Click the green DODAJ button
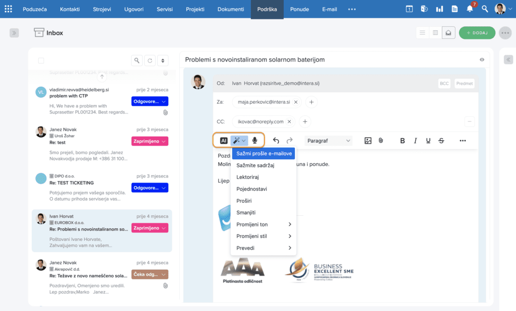The image size is (516, 311). point(477,33)
